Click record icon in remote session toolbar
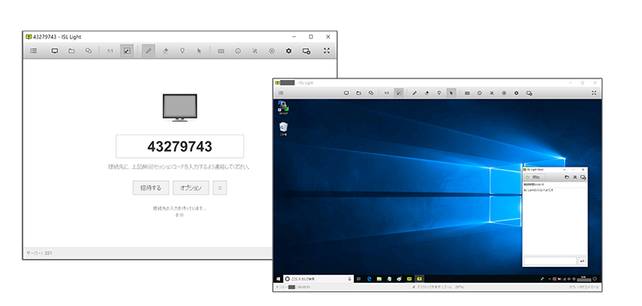Viewport: 642px width, 306px height. (504, 93)
